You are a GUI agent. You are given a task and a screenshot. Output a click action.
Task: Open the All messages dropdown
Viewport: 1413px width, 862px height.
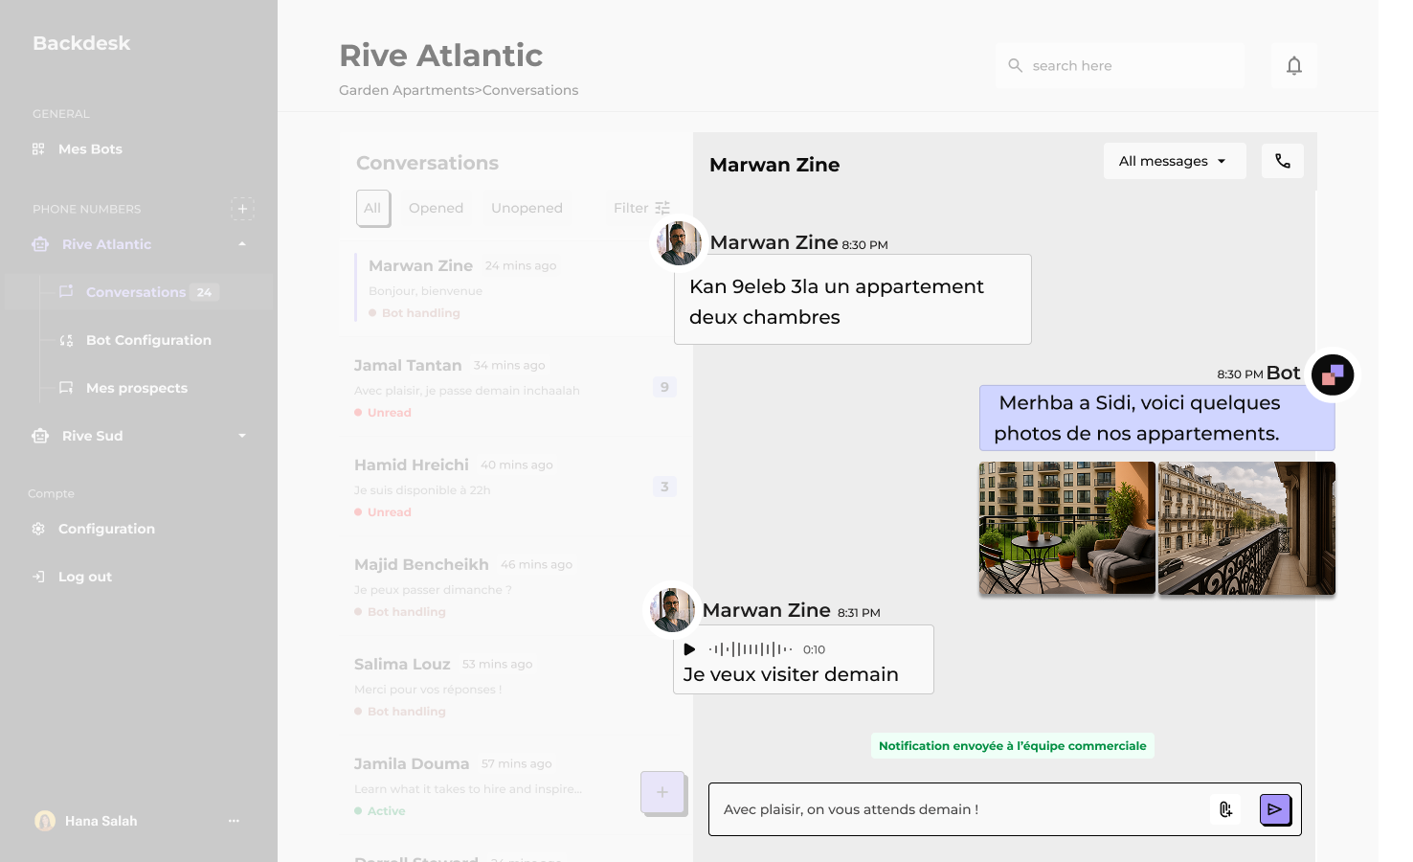(1175, 161)
